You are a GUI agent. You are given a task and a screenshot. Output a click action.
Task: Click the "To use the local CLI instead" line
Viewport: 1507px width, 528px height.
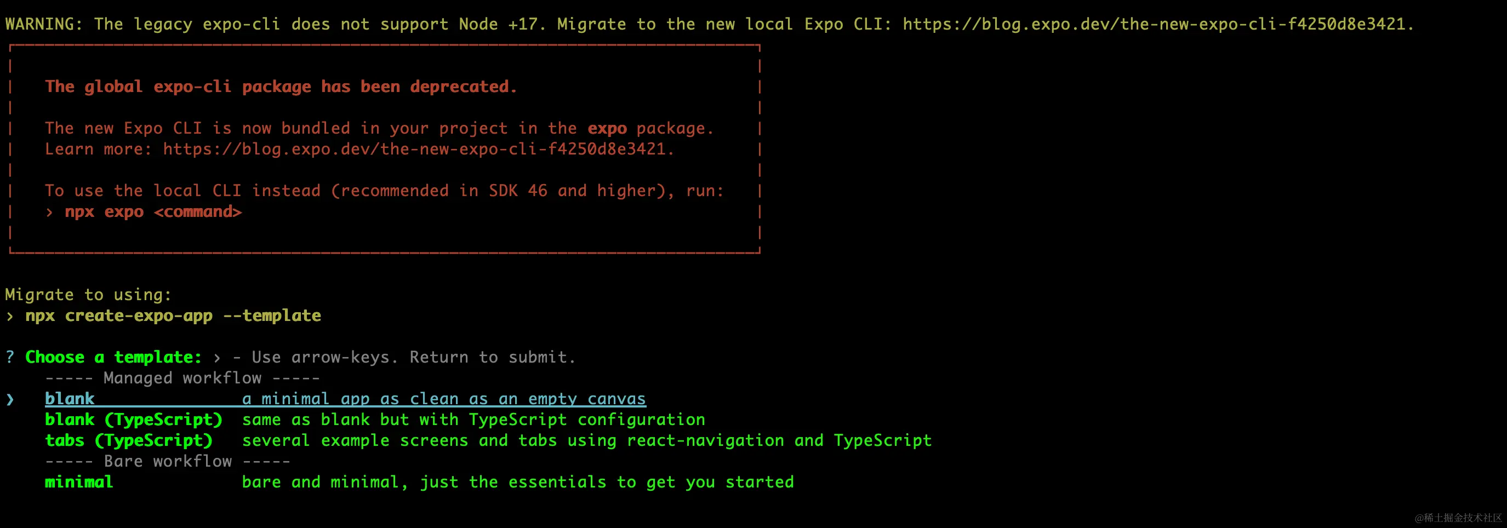(384, 191)
